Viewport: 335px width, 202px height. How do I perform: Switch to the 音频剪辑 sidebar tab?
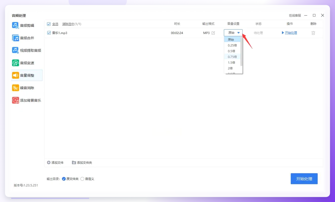pos(27,25)
